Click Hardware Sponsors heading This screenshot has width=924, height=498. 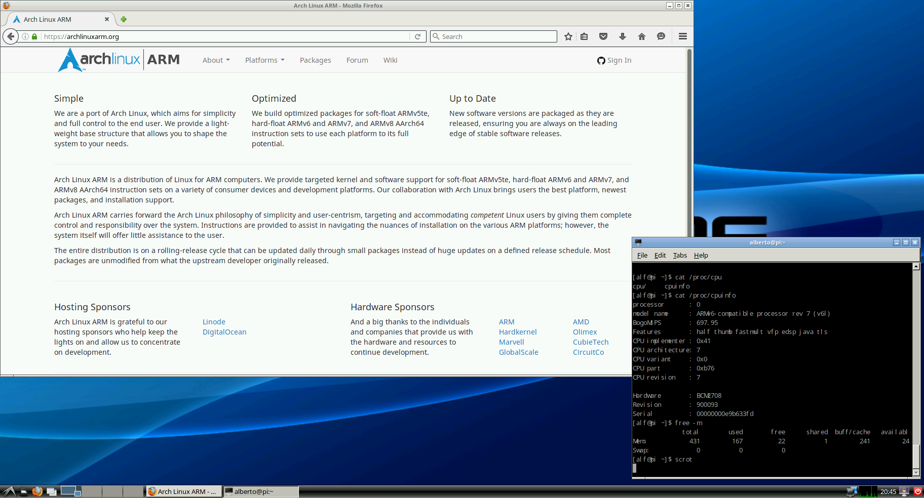393,307
